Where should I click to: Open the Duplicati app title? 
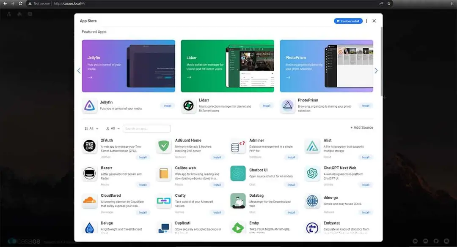pyautogui.click(x=183, y=223)
